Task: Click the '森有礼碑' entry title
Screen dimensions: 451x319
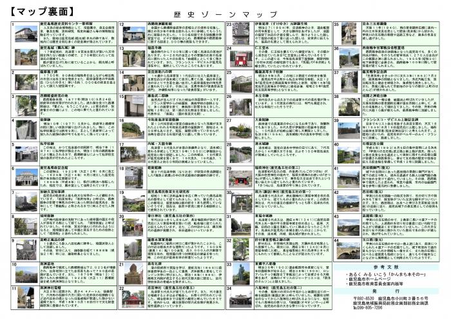Action: pos(155,264)
